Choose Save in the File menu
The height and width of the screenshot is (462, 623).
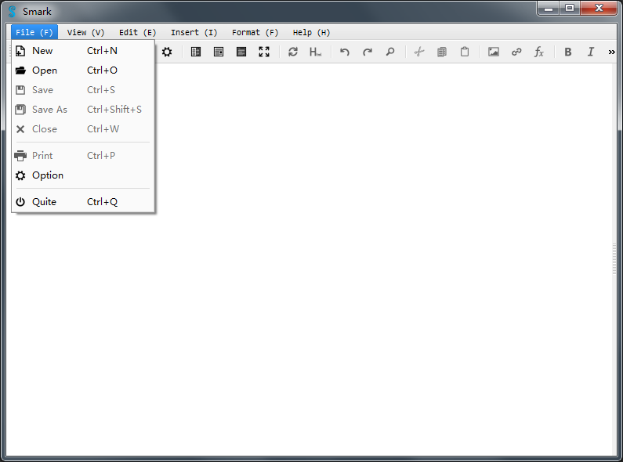point(82,90)
